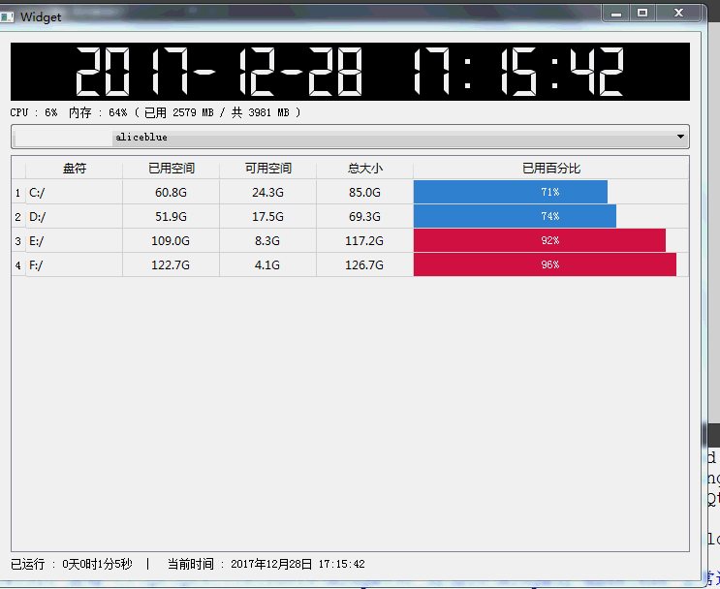Select row header number 3
720x589 pixels.
[x=18, y=241]
